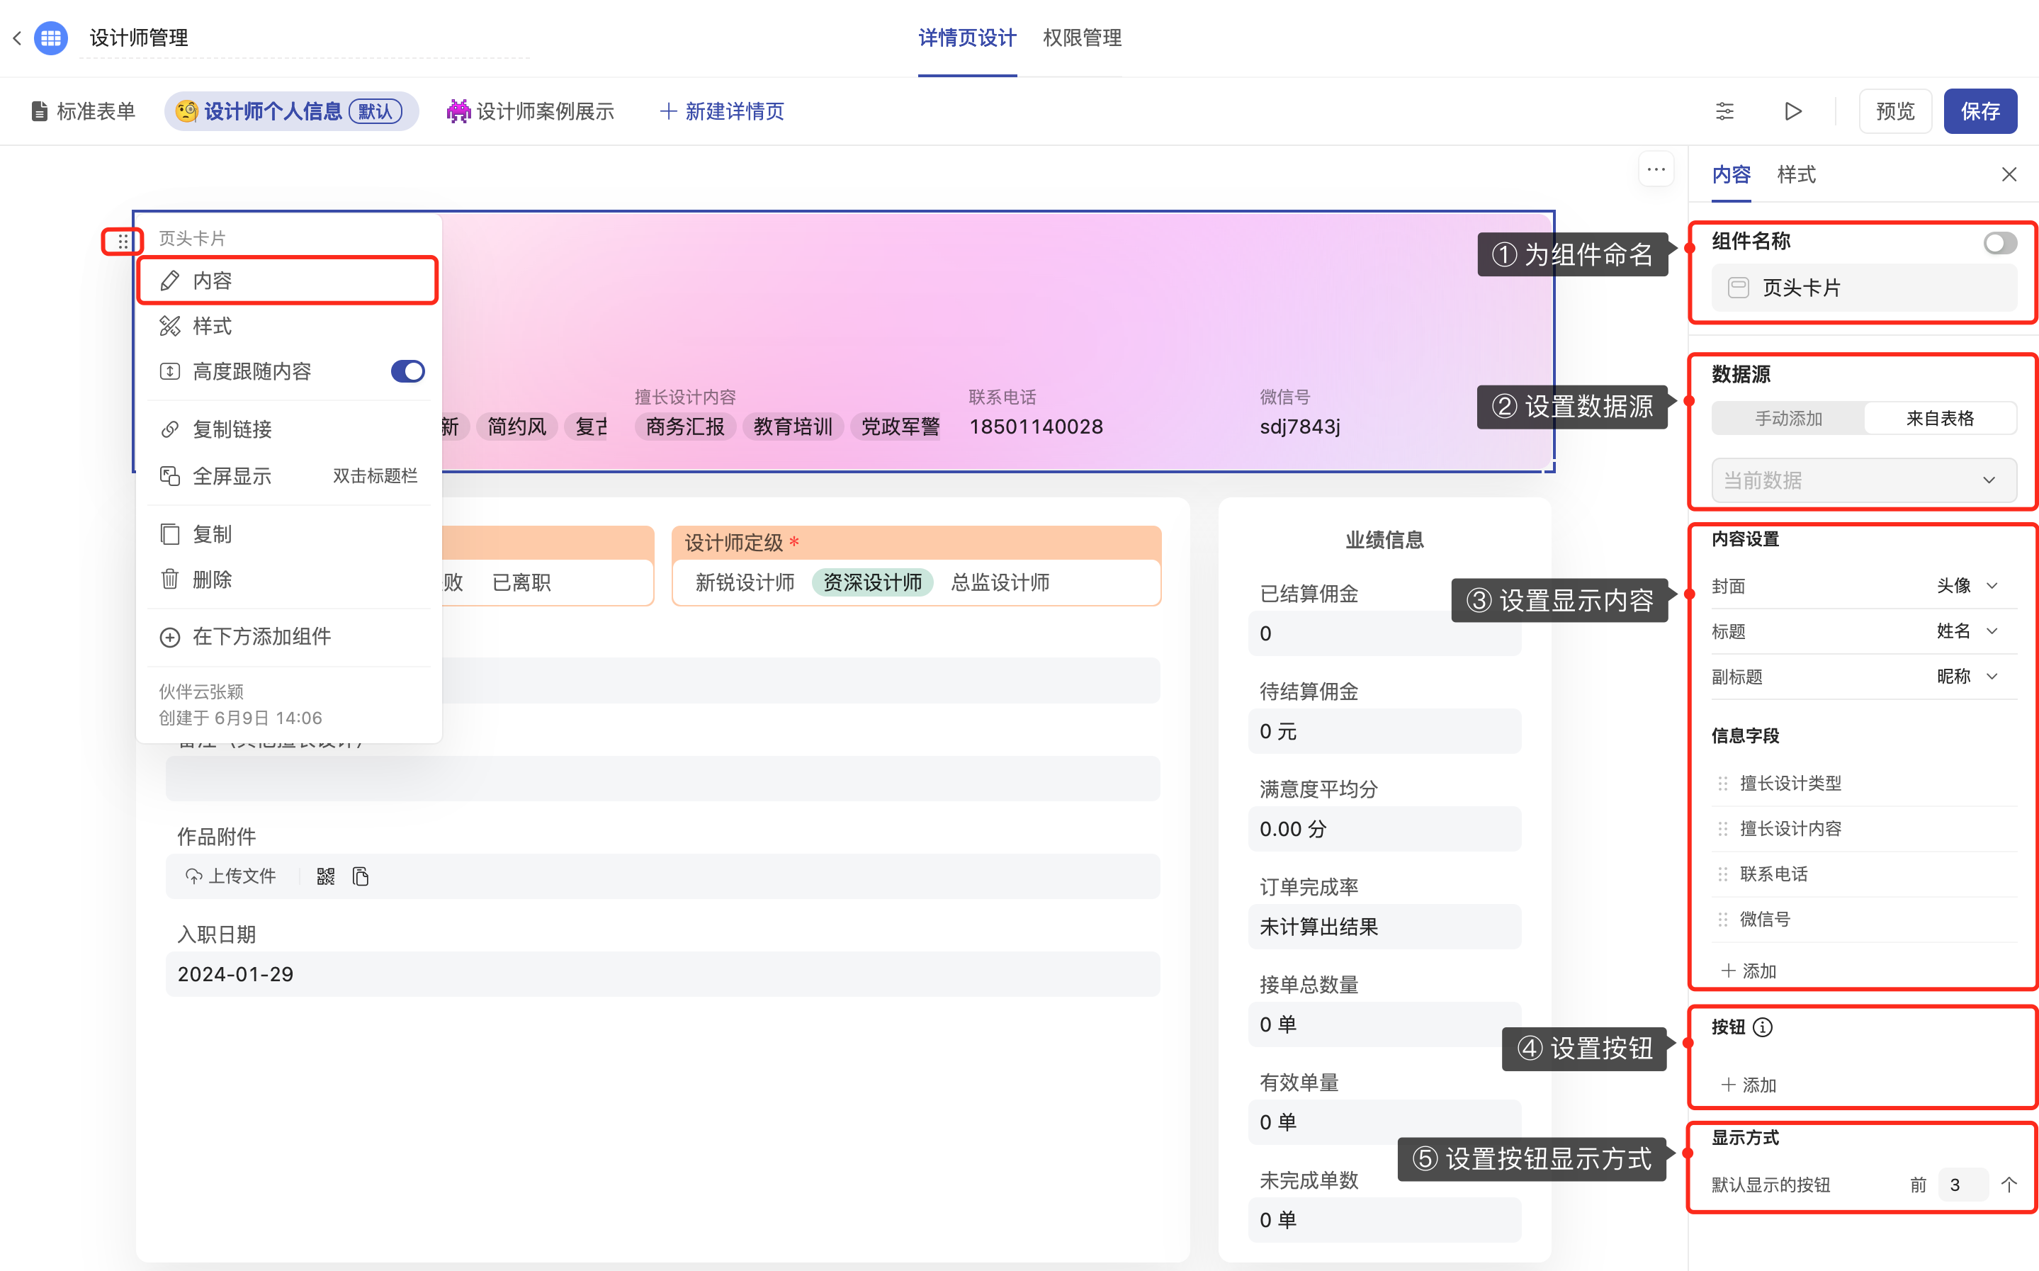
Task: Click the back arrow next to 设计师管理
Action: (17, 38)
